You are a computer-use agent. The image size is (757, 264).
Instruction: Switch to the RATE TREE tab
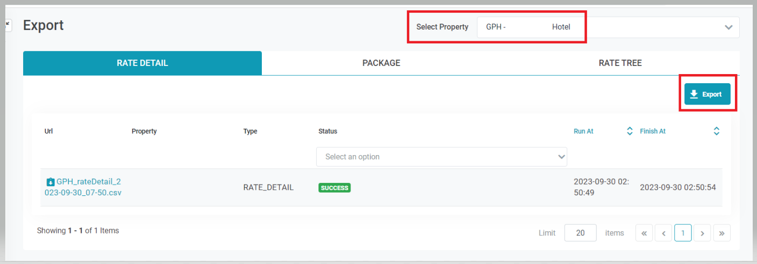point(620,63)
